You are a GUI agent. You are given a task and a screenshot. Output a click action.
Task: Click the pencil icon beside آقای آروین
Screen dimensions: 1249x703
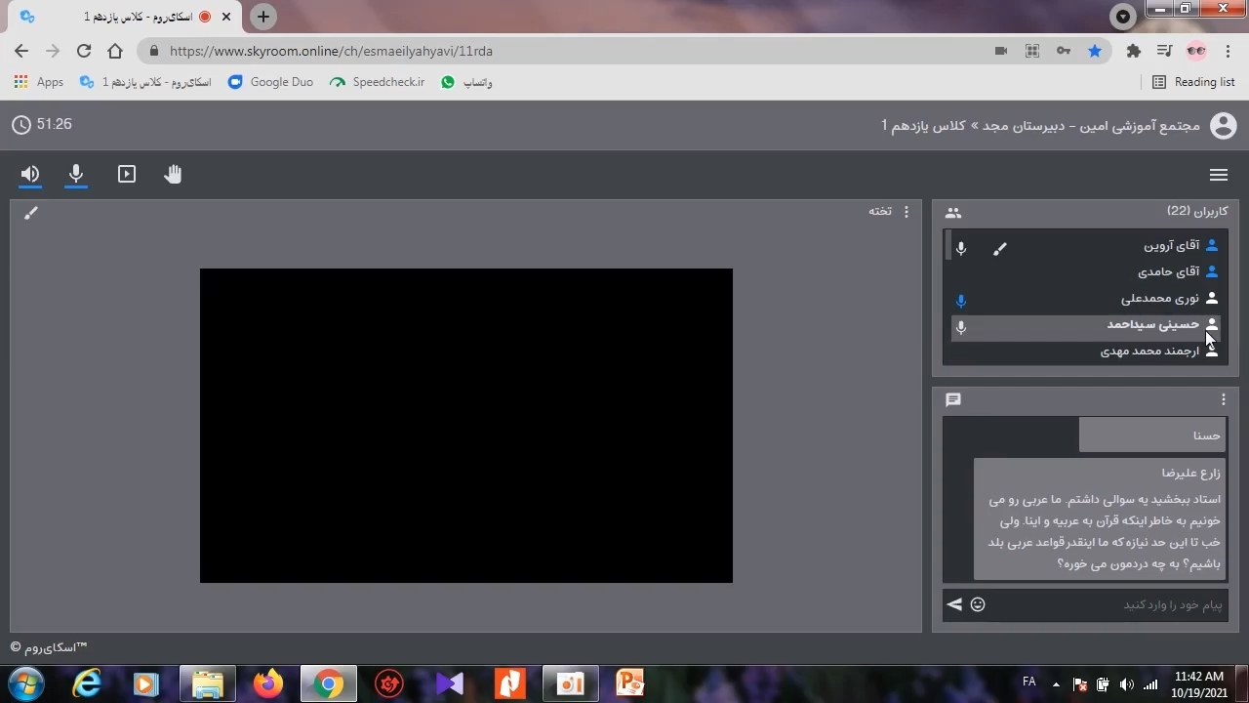tap(999, 249)
